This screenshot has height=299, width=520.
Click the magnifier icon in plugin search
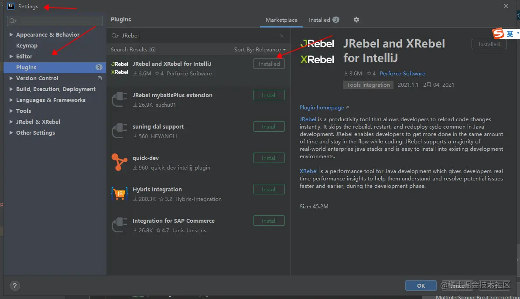click(115, 36)
